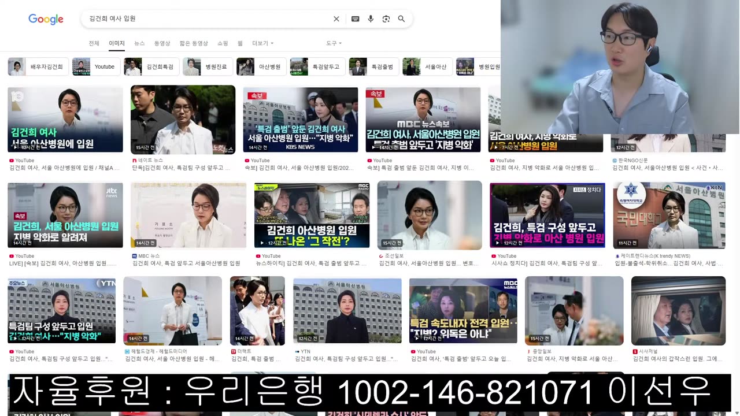Start voice search with the microphone icon
This screenshot has width=740, height=416.
(x=371, y=19)
